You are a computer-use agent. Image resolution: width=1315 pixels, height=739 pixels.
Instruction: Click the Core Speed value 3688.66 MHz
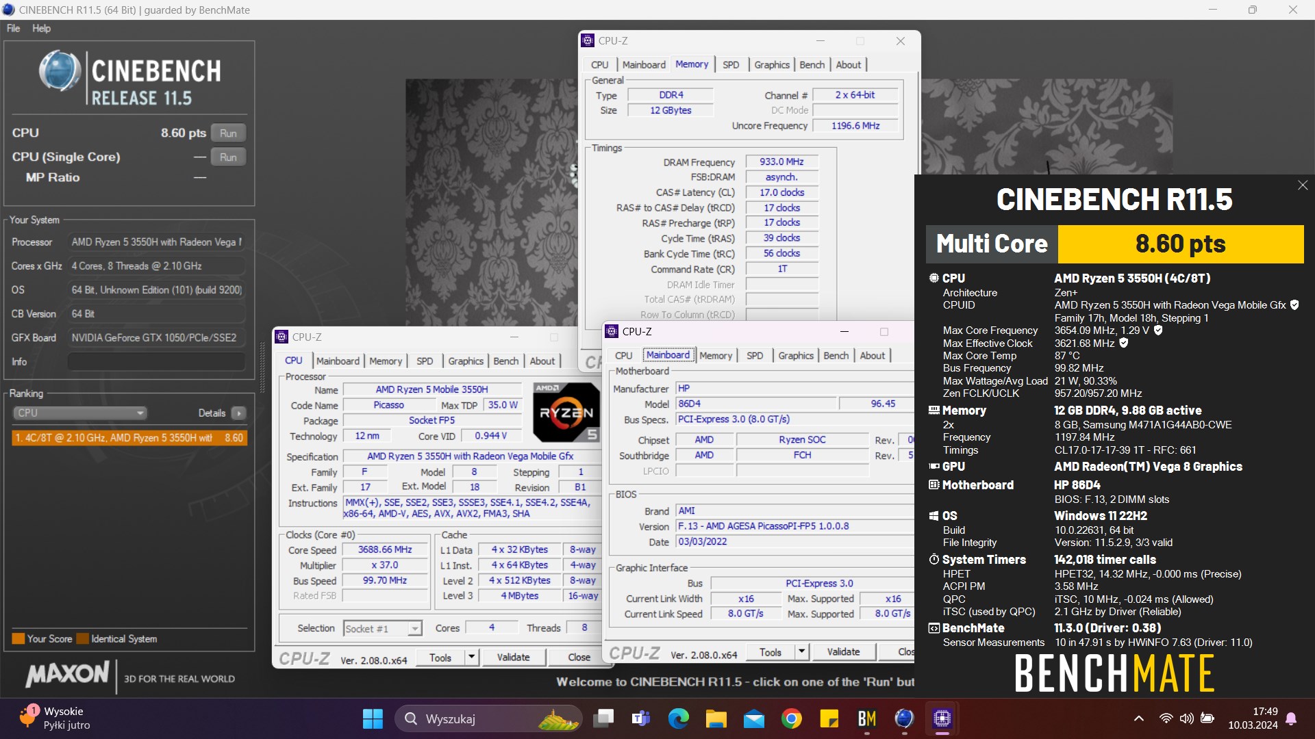click(x=385, y=550)
